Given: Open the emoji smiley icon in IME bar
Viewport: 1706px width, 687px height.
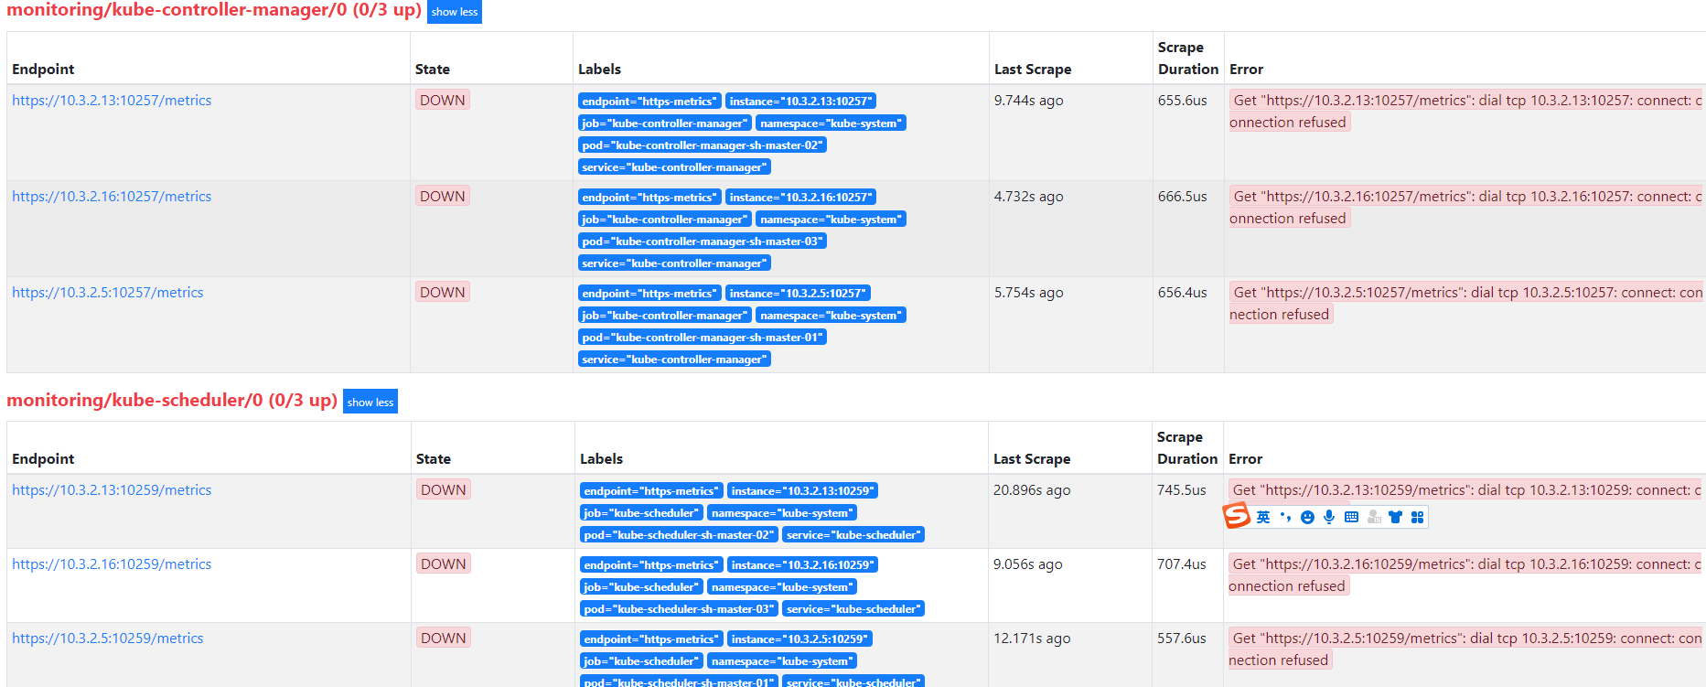Looking at the screenshot, I should 1307,517.
